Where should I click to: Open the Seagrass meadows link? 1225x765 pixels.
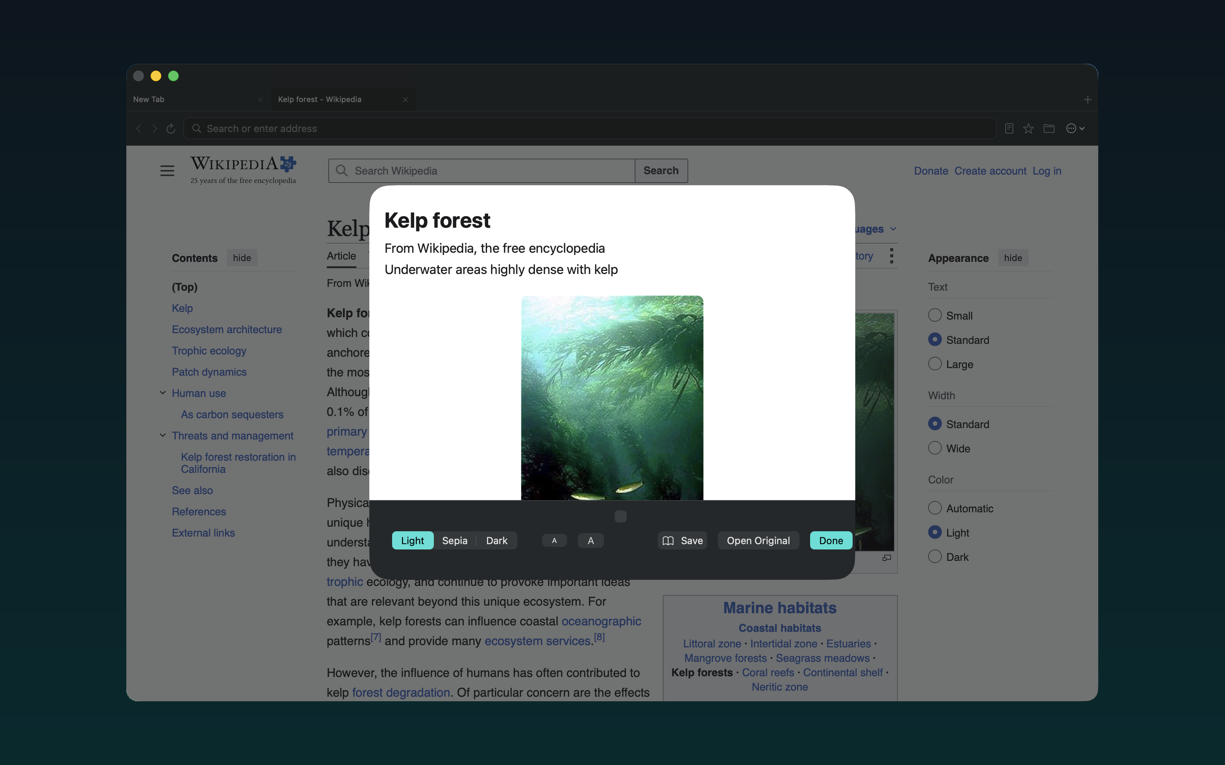(x=822, y=658)
